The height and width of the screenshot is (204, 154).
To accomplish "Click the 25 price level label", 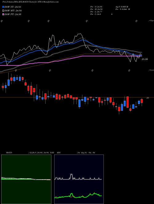I will click(x=148, y=98).
